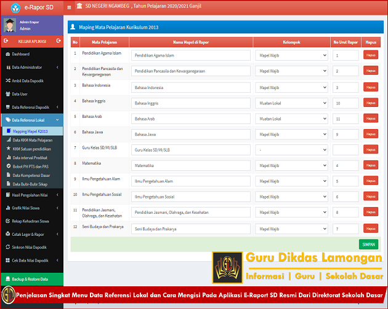The width and height of the screenshot is (388, 309).
Task: Click the Data KKM Mata Pelajaran chart icon
Action: [9, 139]
